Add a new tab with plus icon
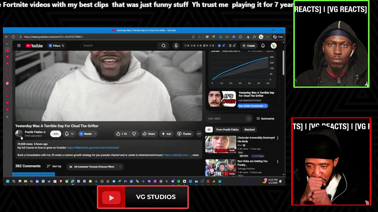This screenshot has width=378, height=212. coord(7,117)
